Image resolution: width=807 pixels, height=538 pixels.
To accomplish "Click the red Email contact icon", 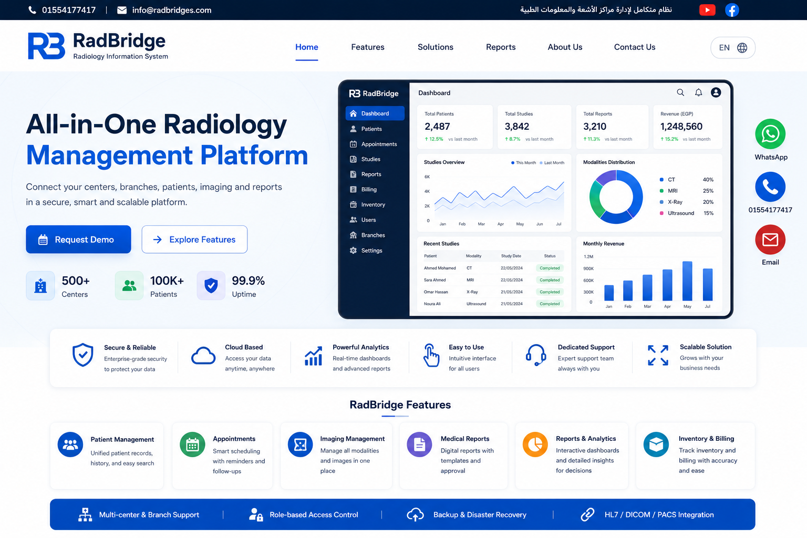I will click(770, 240).
